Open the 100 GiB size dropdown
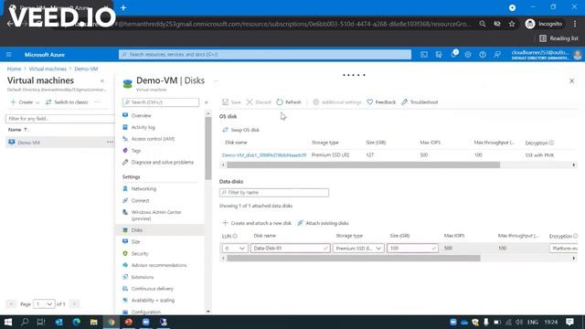The width and height of the screenshot is (585, 329). 412,248
